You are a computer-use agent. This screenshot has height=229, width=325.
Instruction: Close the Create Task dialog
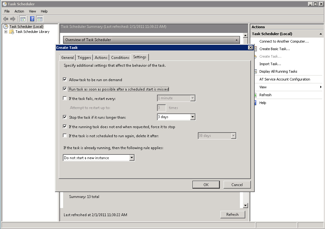point(250,48)
